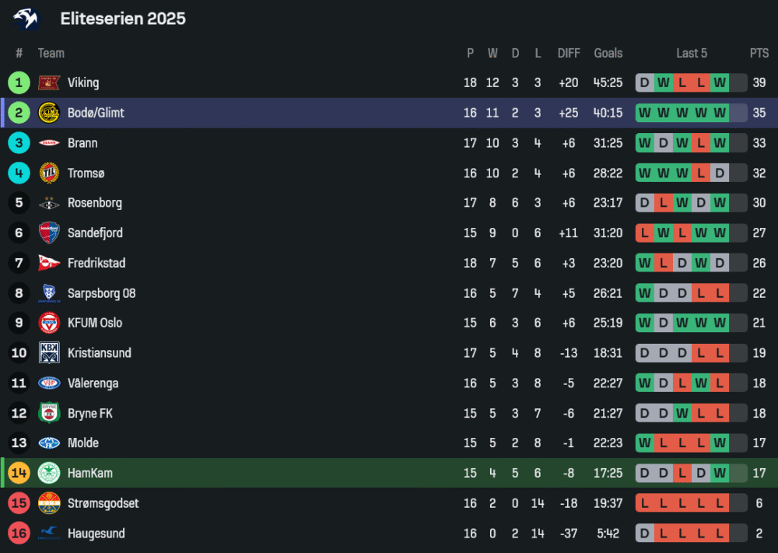Viewport: 778px width, 553px height.
Task: Click the HamKam club crest
Action: tap(49, 473)
